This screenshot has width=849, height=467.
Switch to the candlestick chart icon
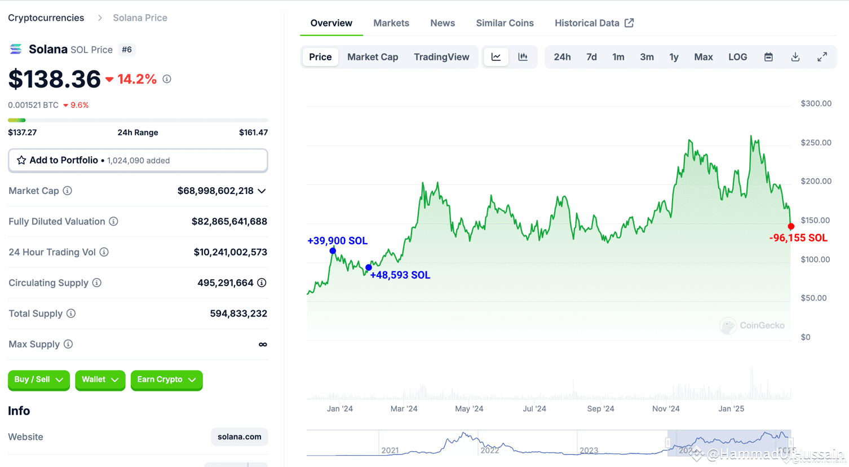[523, 57]
